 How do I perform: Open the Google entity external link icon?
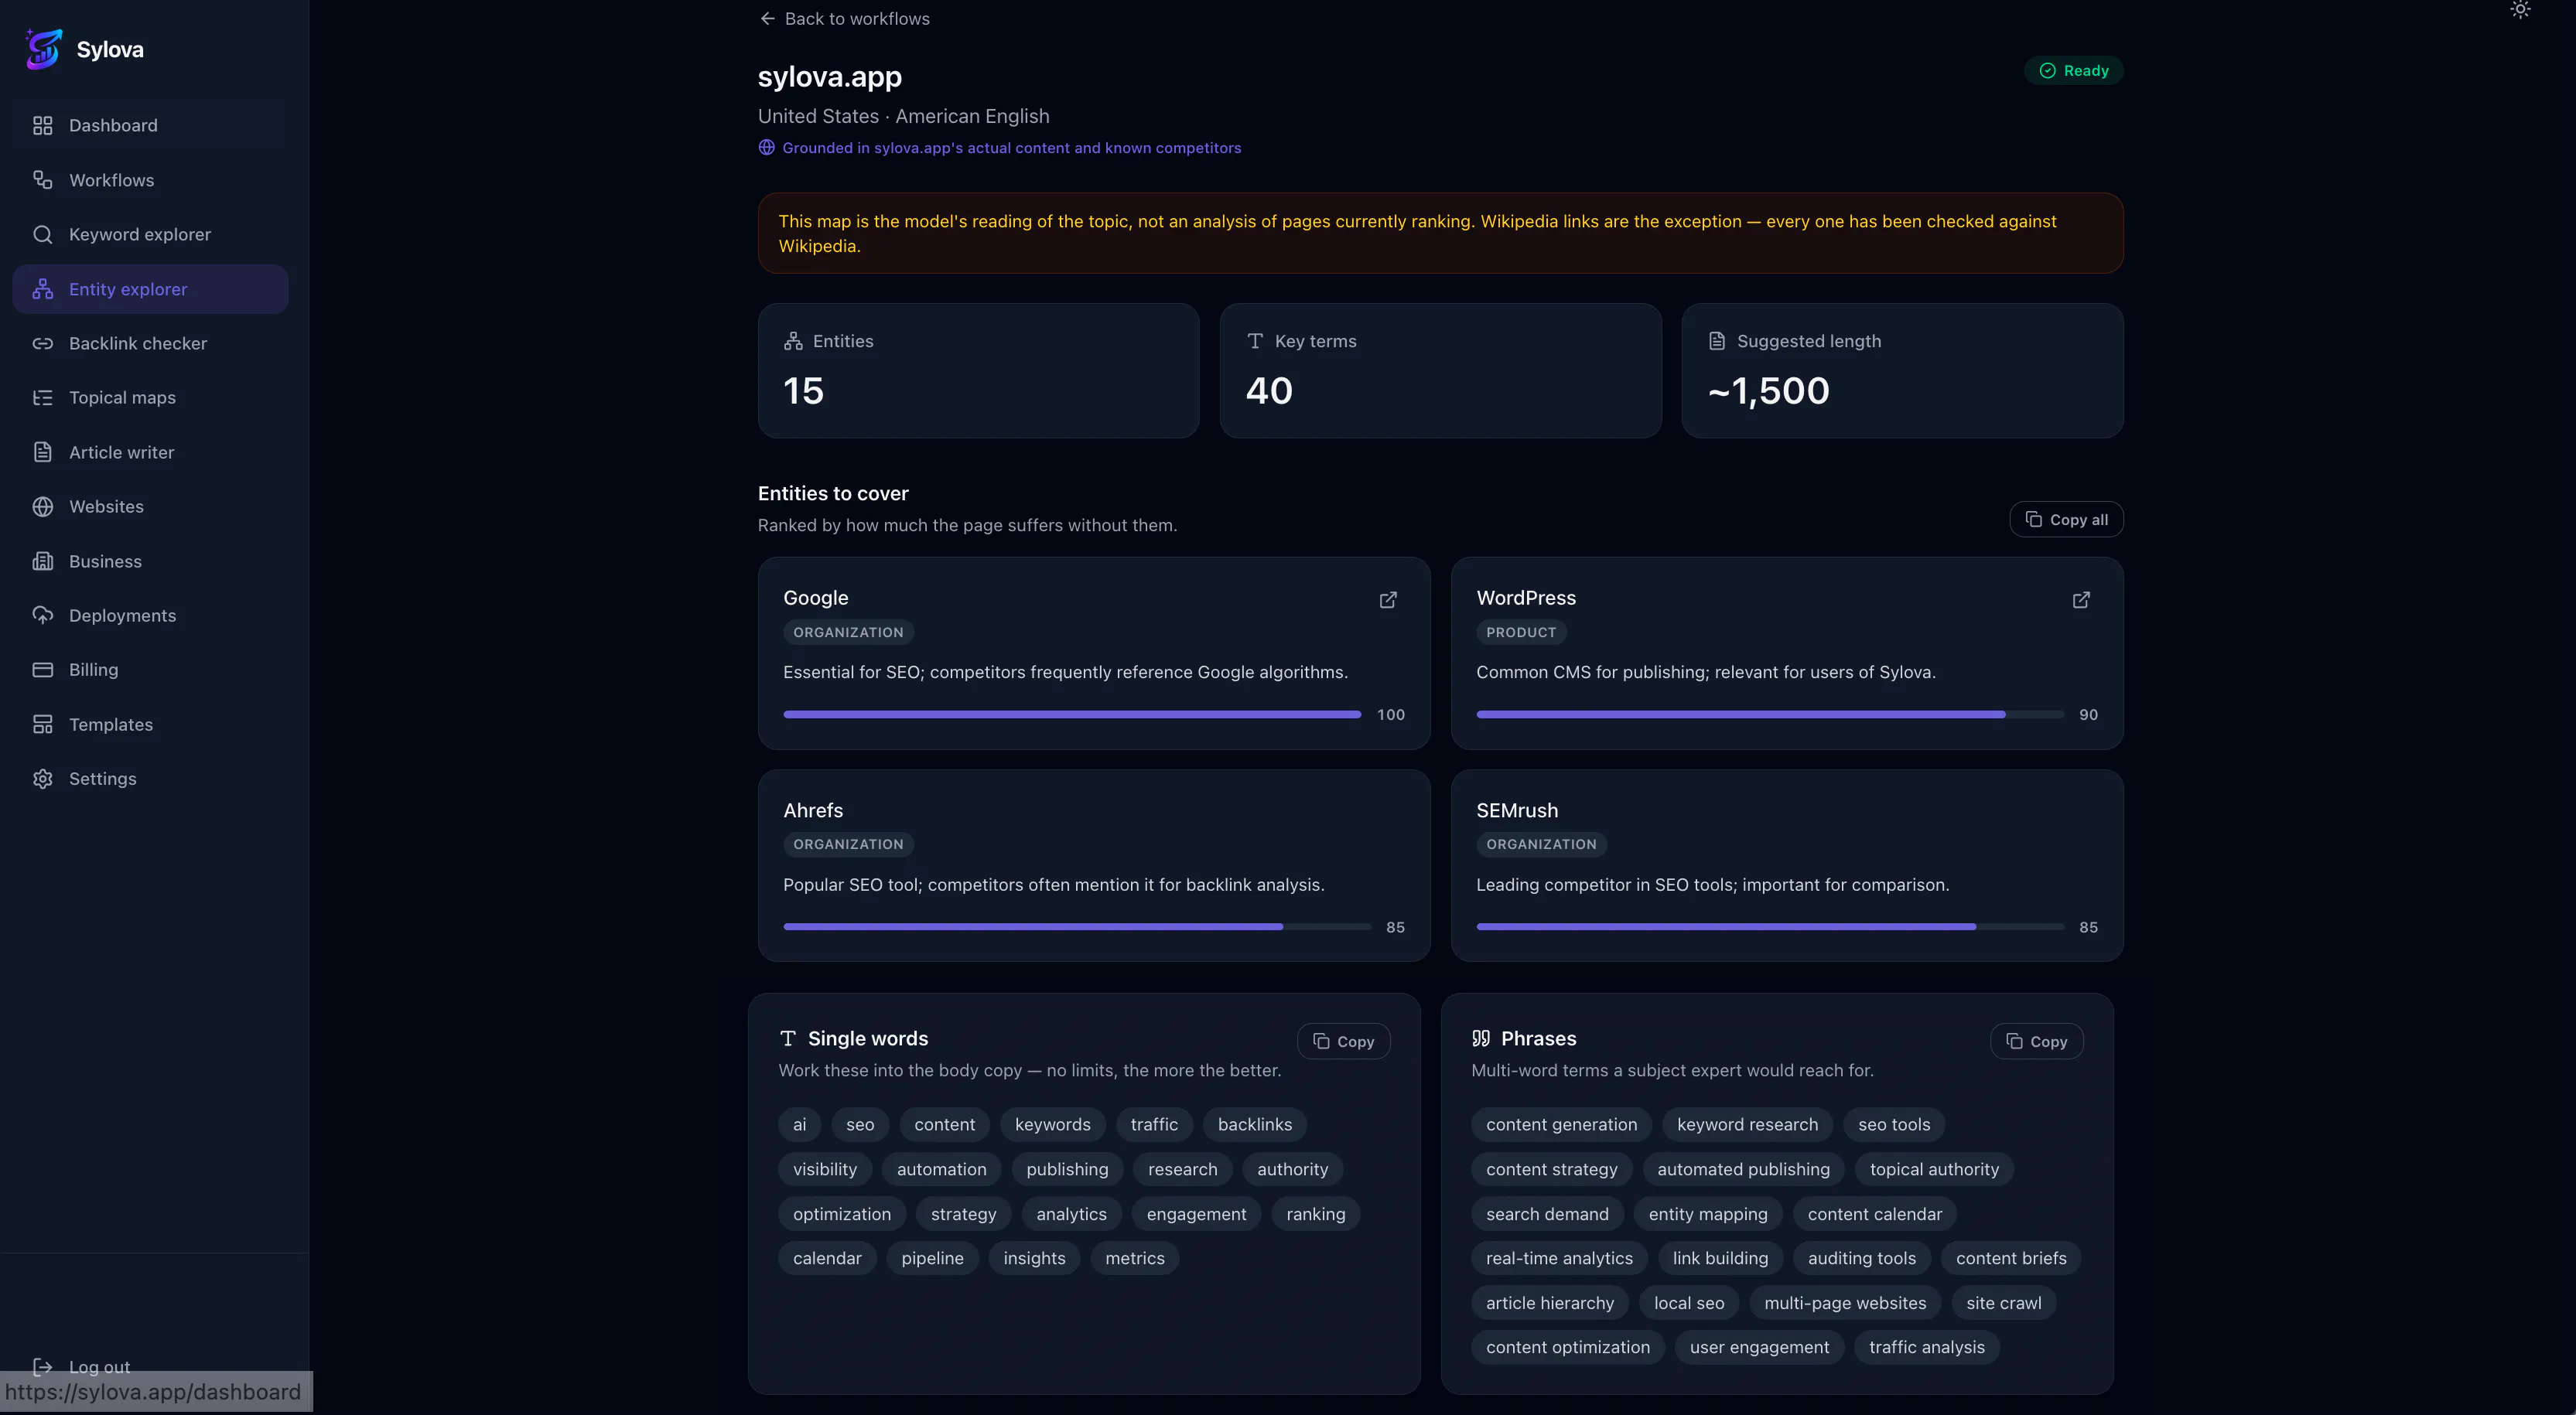[x=1388, y=599]
